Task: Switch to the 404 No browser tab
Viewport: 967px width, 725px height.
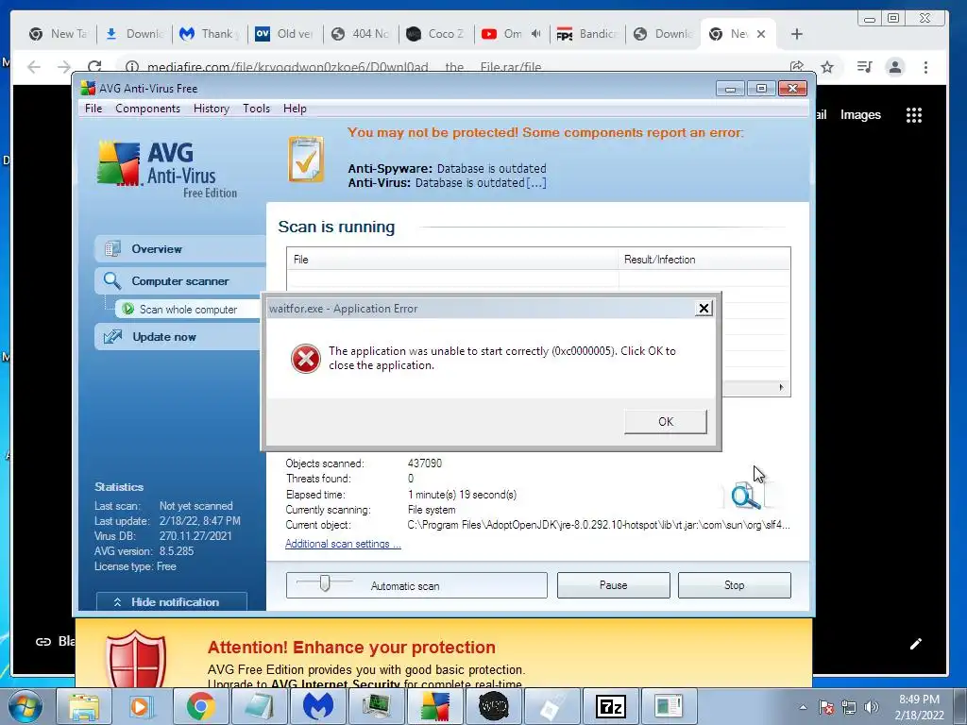Action: [x=362, y=34]
